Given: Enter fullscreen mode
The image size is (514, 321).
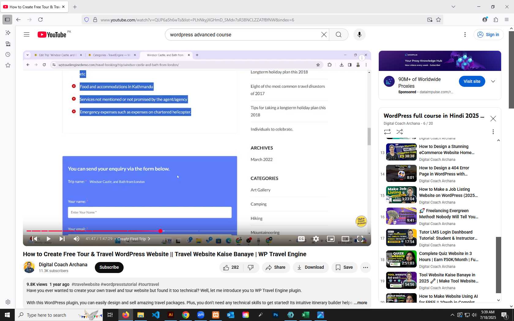Looking at the screenshot, I should tap(360, 239).
